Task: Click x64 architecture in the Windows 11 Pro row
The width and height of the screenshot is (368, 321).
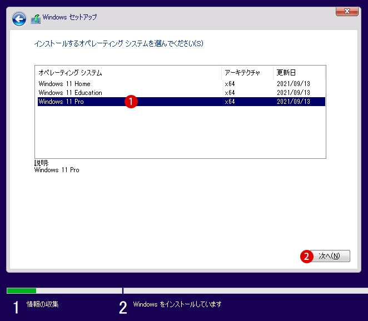Action: (x=230, y=102)
